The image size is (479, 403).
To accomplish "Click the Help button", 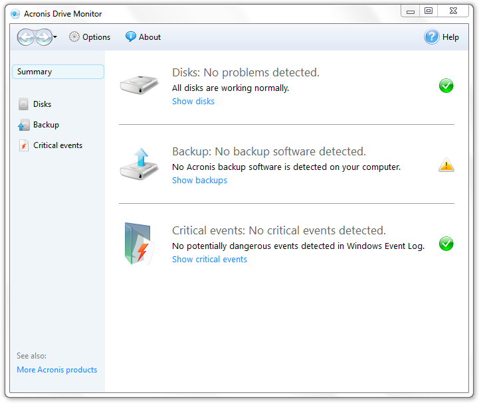I will point(441,37).
